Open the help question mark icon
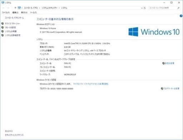183x140 pixels. 181,16
